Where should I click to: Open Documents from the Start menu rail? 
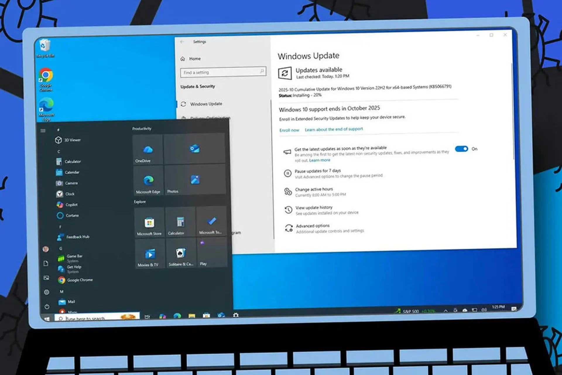(46, 263)
